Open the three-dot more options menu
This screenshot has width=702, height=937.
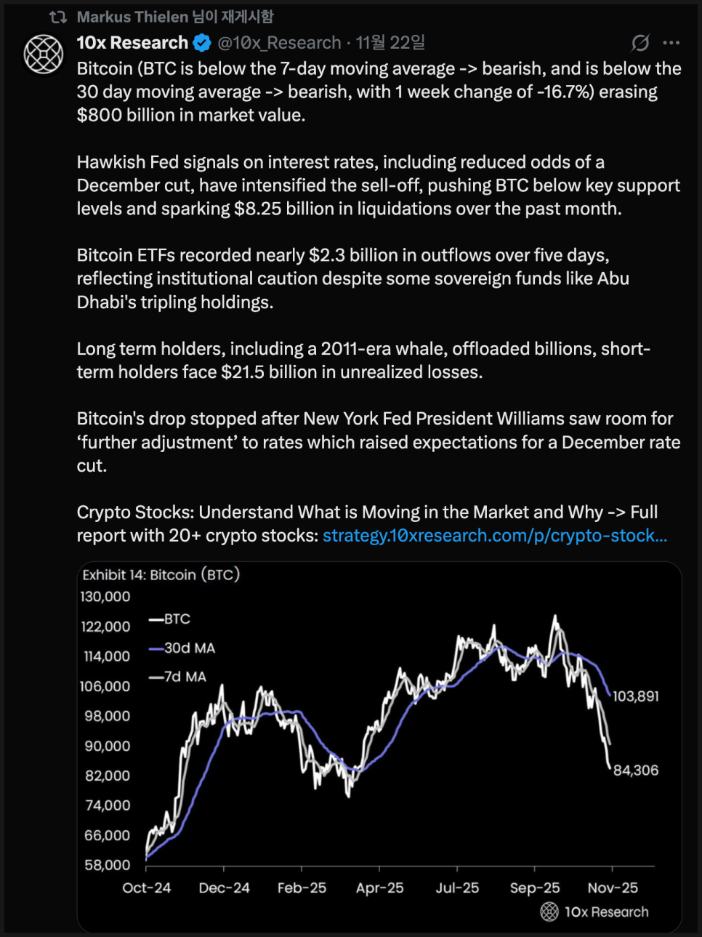[671, 43]
